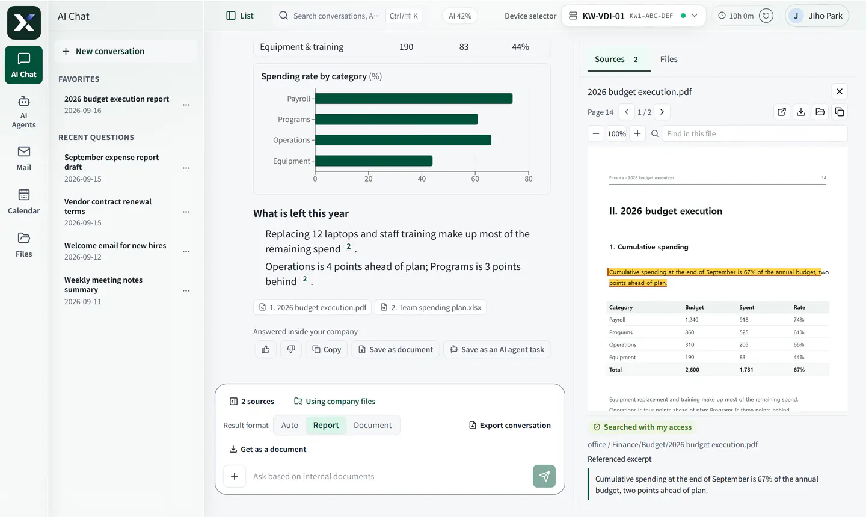Viewport: 866px width, 517px height.
Task: Open options for 2026 budget execution report
Action: [186, 105]
